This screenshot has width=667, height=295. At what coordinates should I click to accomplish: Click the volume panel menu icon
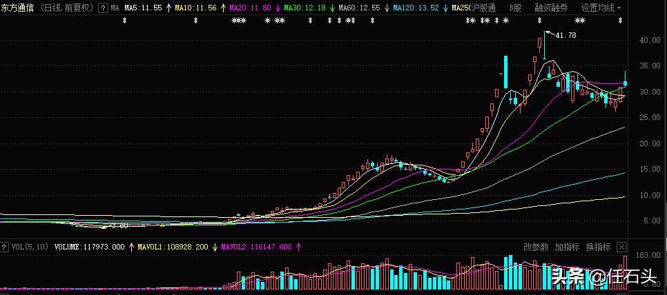(x=6, y=246)
